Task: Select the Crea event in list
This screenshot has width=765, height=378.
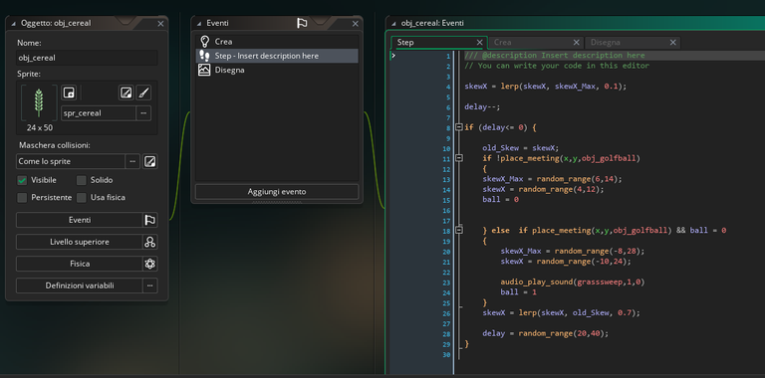Action: 277,42
